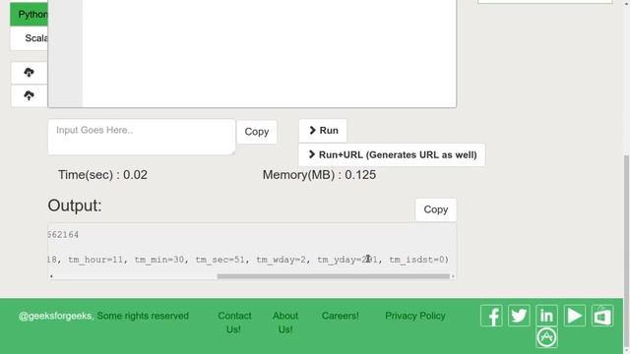Image resolution: width=630 pixels, height=354 pixels.
Task: Click Run+URL (Generates URL as well)
Action: point(392,155)
